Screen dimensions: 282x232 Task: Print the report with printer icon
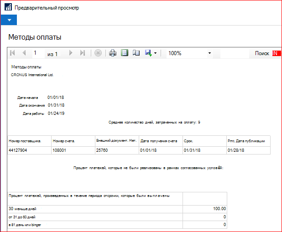[x=113, y=53]
